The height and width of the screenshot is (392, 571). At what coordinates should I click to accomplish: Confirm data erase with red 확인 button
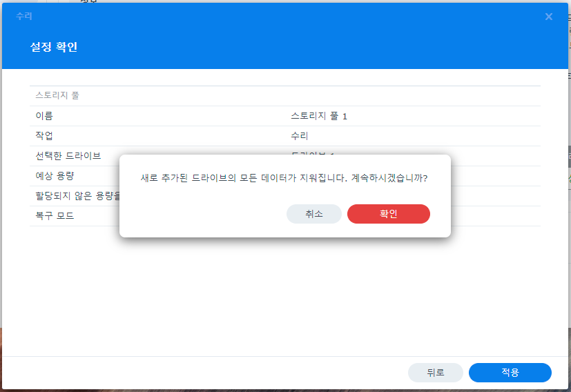[389, 214]
